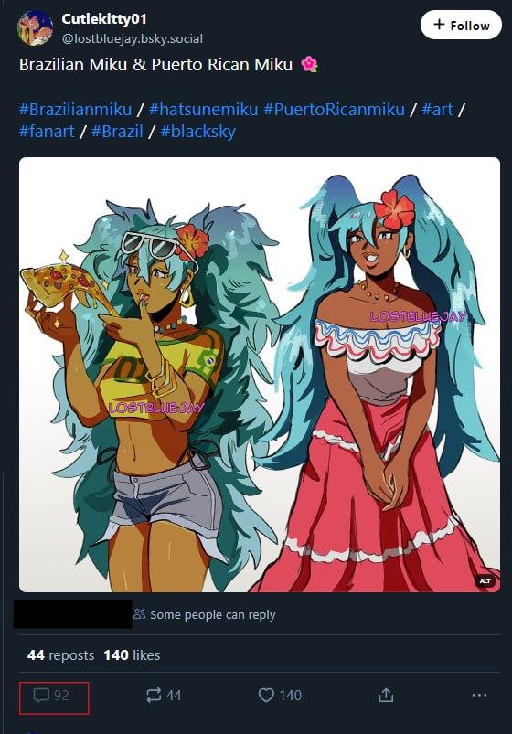This screenshot has width=512, height=734.
Task: Click the @lostbluejay.bsky.social handle
Action: (x=133, y=38)
